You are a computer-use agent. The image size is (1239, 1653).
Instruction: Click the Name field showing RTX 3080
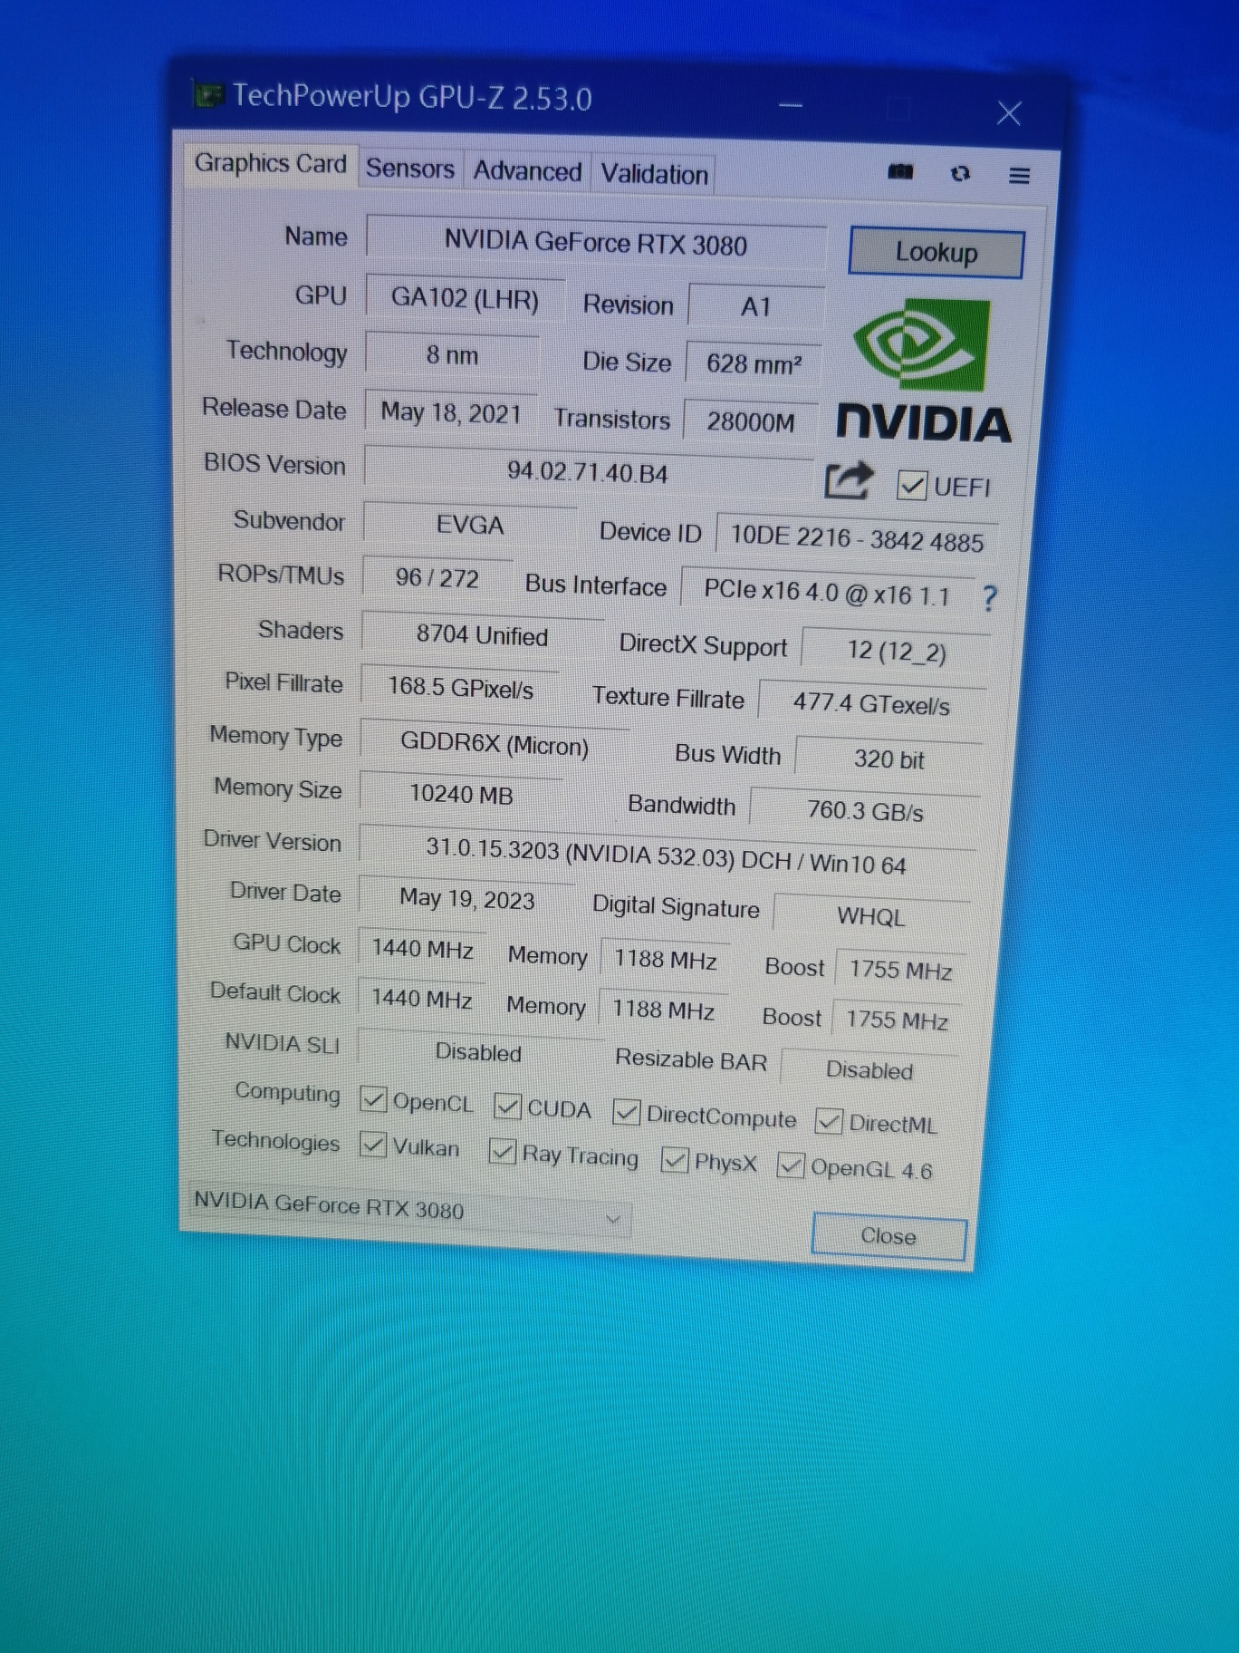click(595, 244)
